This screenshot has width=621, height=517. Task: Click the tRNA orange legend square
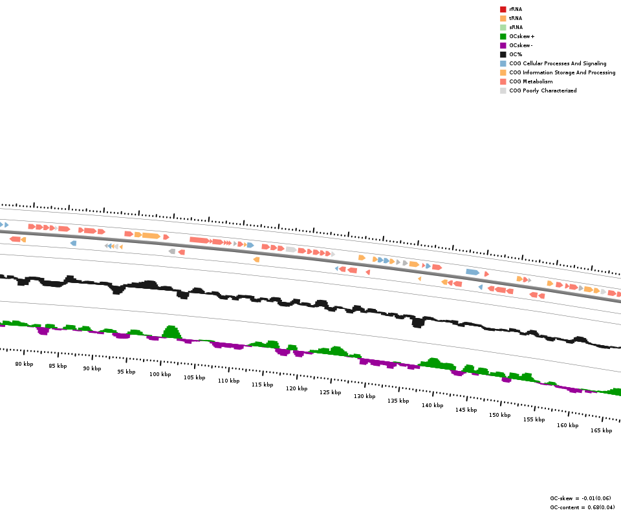(503, 18)
